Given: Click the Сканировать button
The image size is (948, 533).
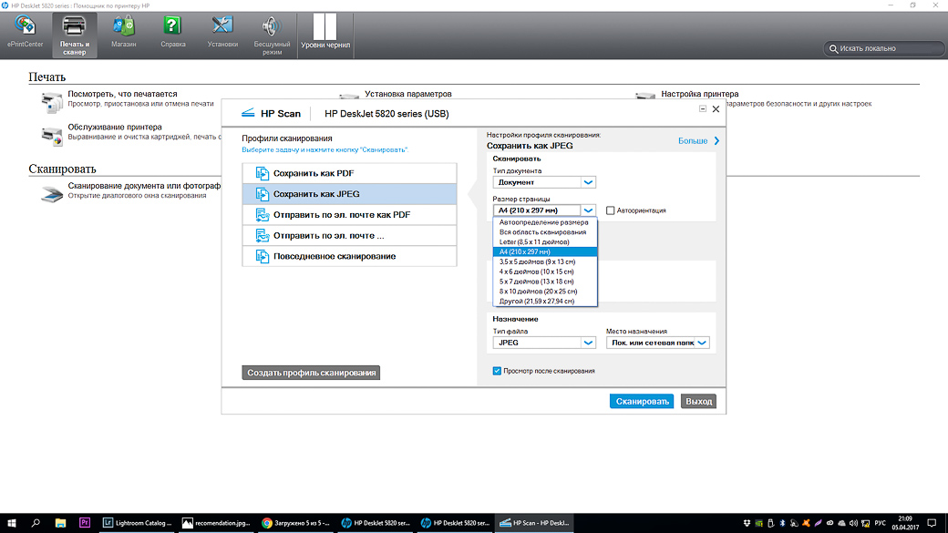Looking at the screenshot, I should tap(642, 401).
